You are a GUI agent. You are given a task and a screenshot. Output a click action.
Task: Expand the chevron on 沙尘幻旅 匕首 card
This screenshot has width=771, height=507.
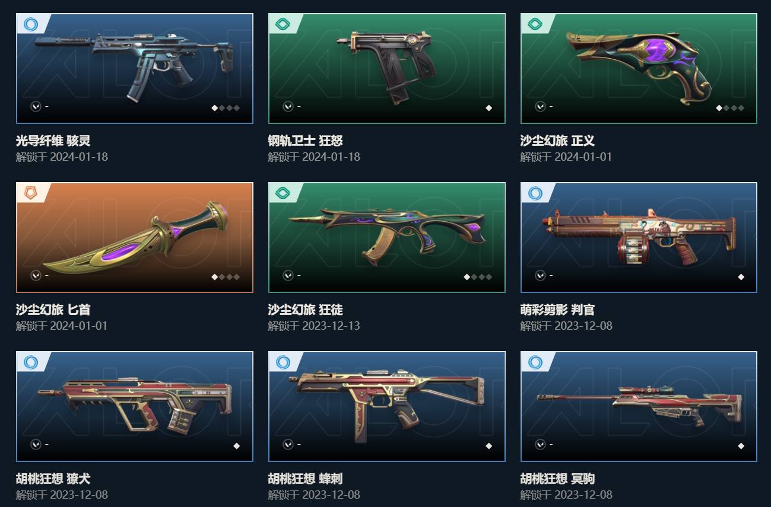36,276
